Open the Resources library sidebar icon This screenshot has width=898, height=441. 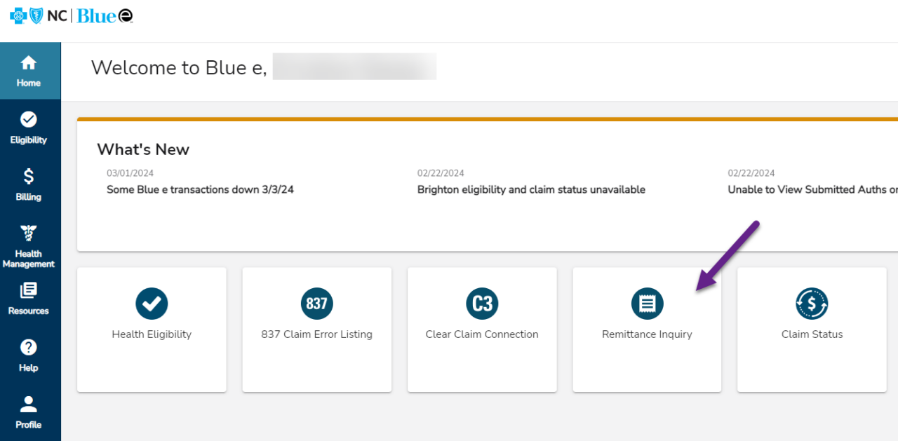coord(29,290)
